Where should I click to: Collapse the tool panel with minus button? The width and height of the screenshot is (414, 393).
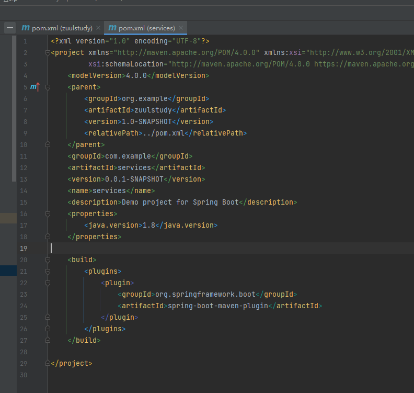10,28
